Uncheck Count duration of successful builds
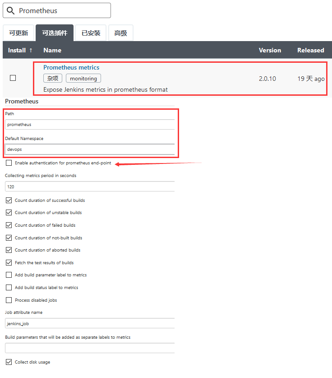Screen dimensions: 332x378 click(9, 201)
